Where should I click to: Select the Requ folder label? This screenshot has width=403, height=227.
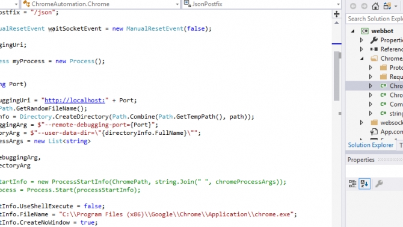pos(396,76)
